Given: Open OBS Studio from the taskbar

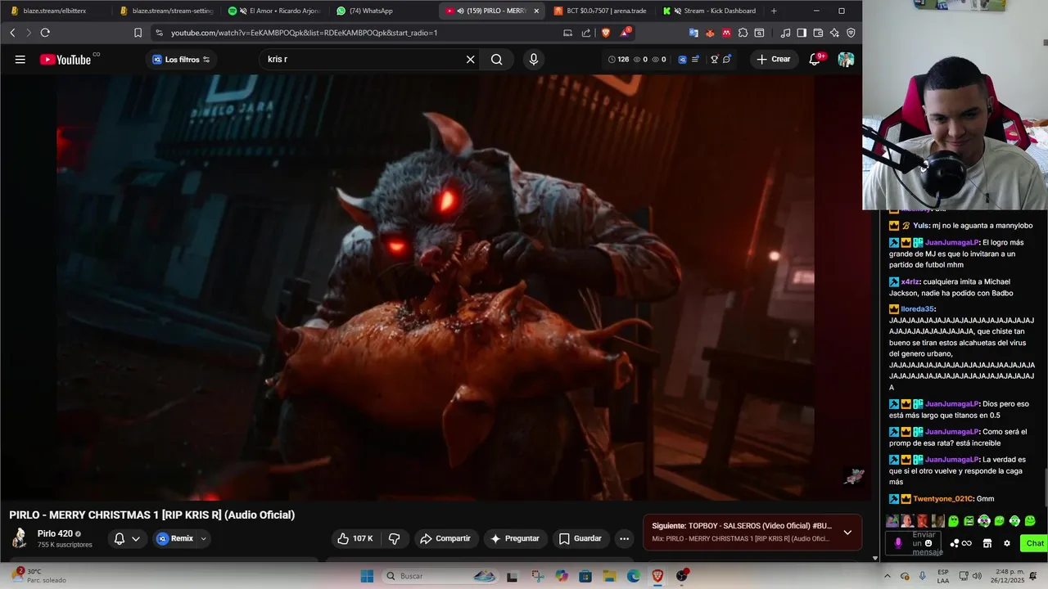Looking at the screenshot, I should click(x=682, y=576).
